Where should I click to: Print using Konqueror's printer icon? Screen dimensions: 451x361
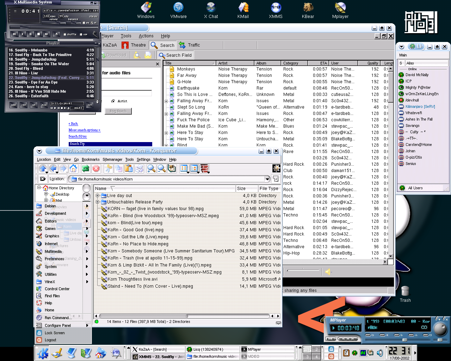139,169
